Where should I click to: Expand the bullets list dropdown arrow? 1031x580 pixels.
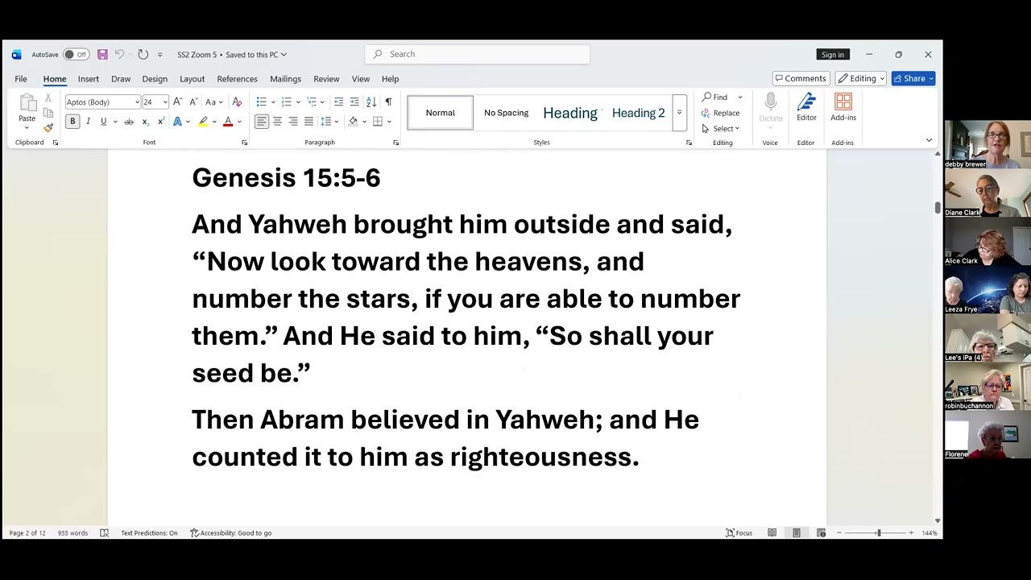coord(273,102)
